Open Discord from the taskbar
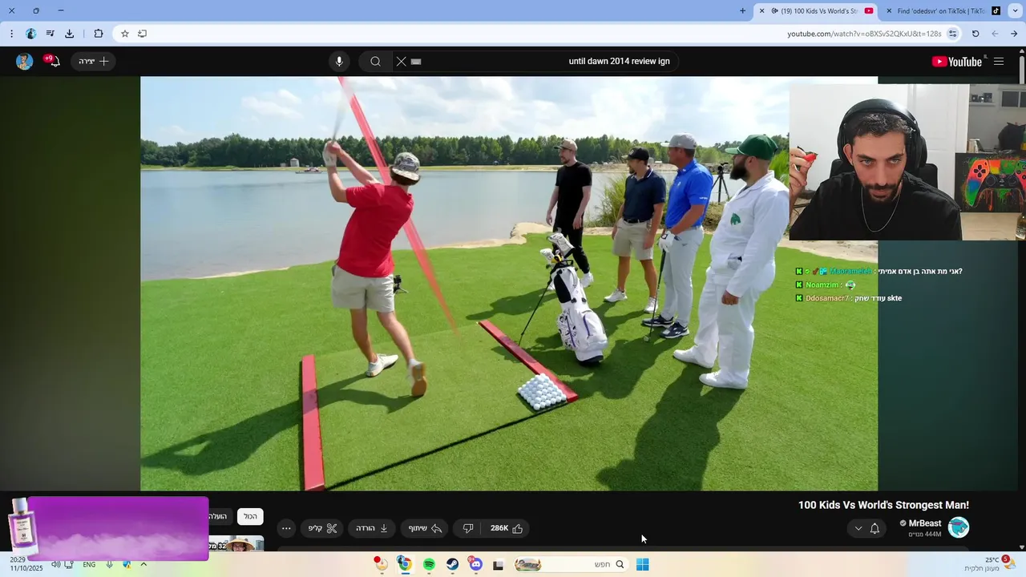Screen dimensions: 1026x577 coord(476,564)
